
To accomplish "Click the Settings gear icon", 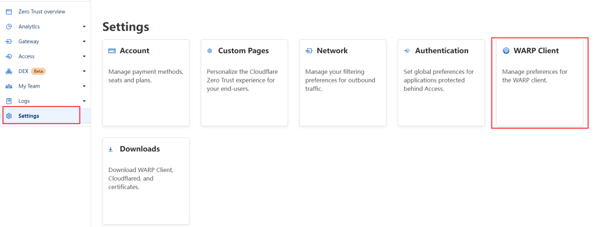I will click(9, 116).
